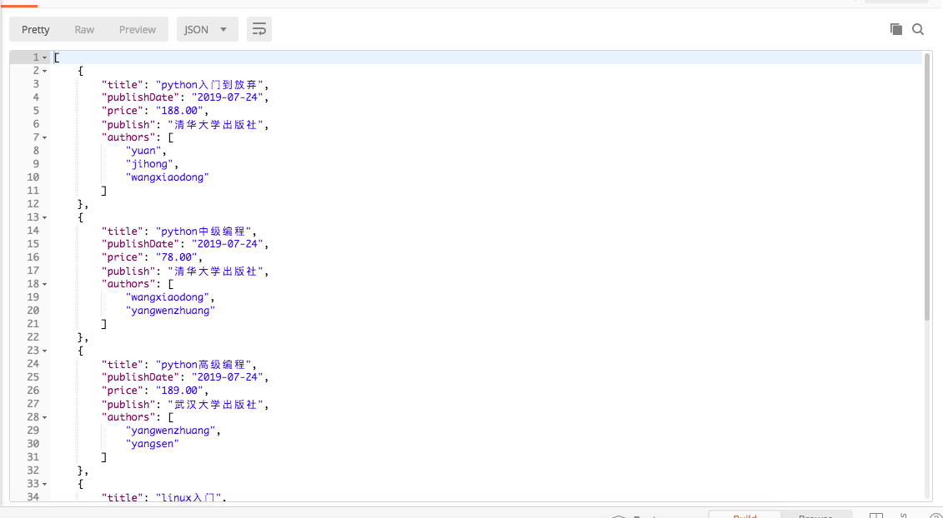943x518 pixels.
Task: Switch to the Preview view tab
Action: tap(137, 29)
